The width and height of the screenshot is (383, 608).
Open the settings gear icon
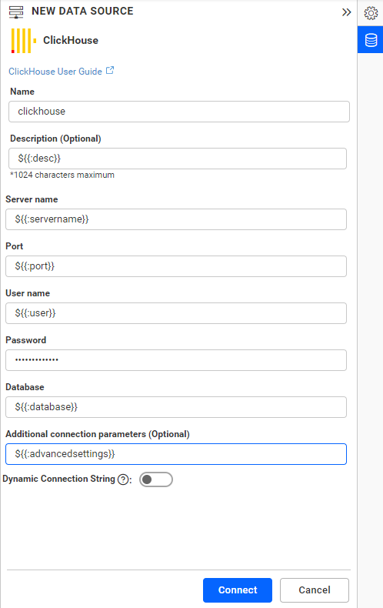[371, 13]
